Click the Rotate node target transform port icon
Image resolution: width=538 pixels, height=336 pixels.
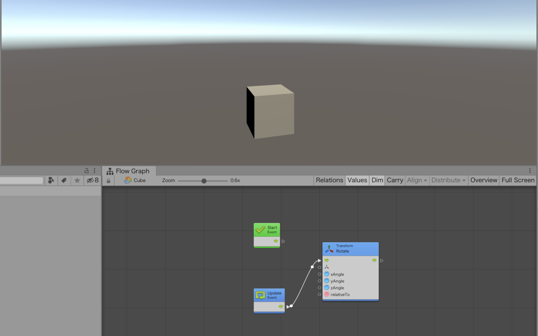pos(327,267)
